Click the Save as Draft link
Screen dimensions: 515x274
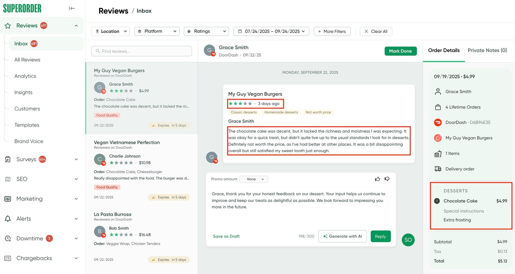[226, 236]
